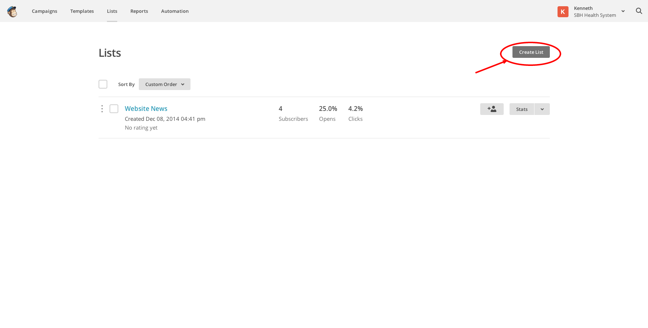Click the add subscriber icon button
The width and height of the screenshot is (648, 328).
[x=492, y=109]
